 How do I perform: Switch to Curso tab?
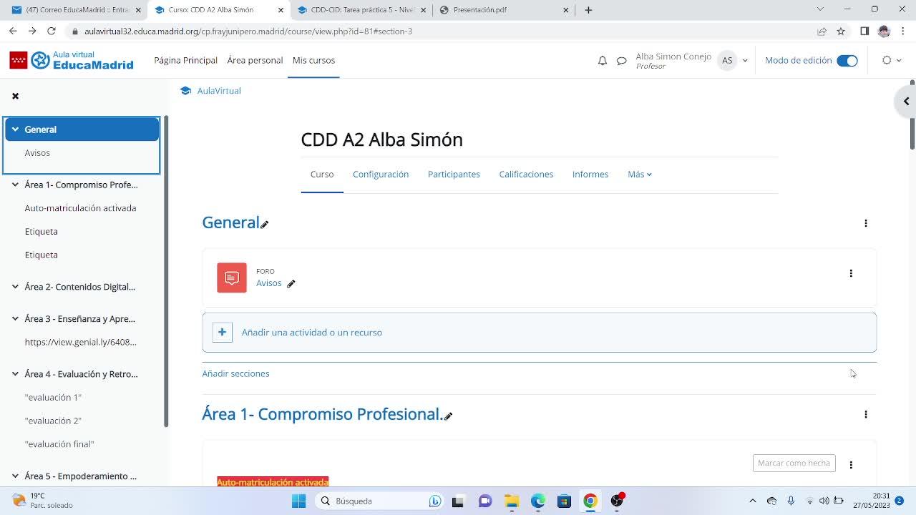(x=322, y=175)
